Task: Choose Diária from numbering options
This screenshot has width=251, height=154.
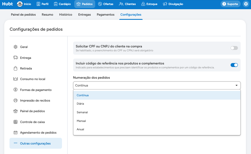Action: pos(157,104)
